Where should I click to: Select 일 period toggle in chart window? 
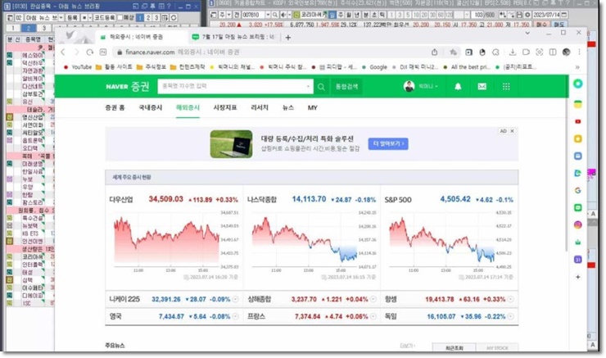pos(332,15)
